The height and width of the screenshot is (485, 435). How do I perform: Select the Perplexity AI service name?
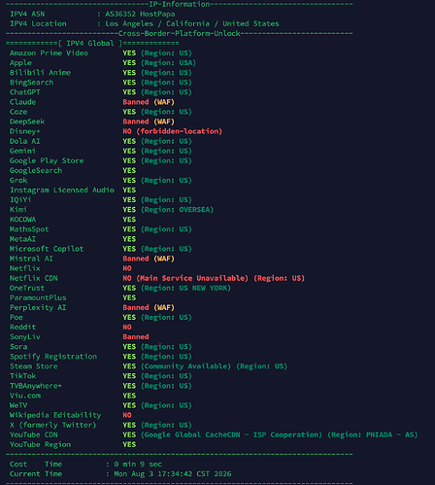click(x=38, y=307)
